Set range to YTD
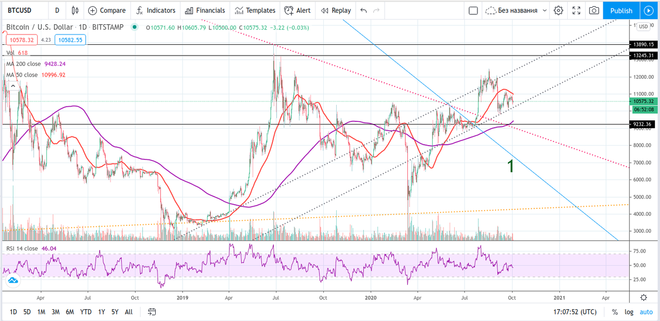 coord(86,312)
